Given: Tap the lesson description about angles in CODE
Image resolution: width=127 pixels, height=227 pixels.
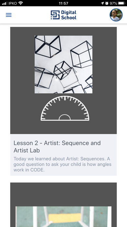Looking at the screenshot, I should pyautogui.click(x=63, y=164).
